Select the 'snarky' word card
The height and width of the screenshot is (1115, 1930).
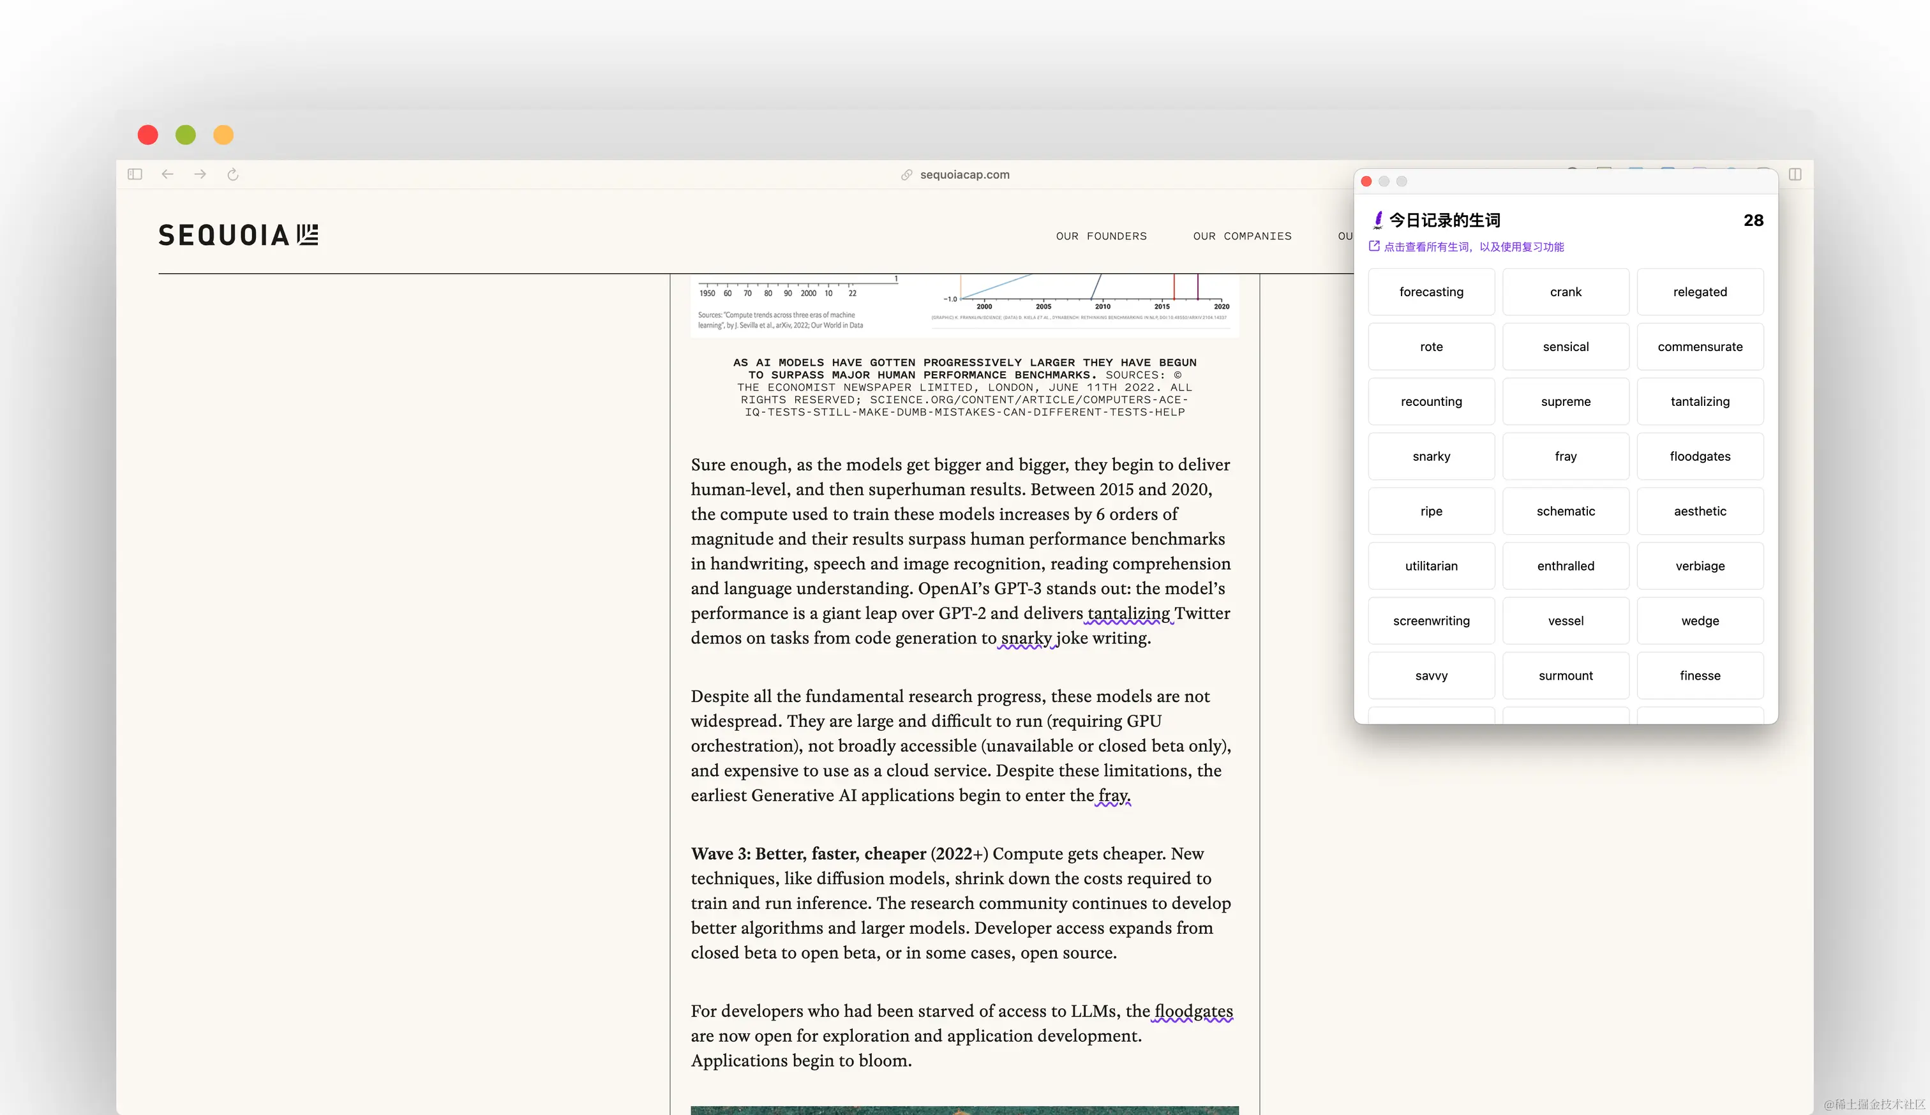pos(1431,456)
